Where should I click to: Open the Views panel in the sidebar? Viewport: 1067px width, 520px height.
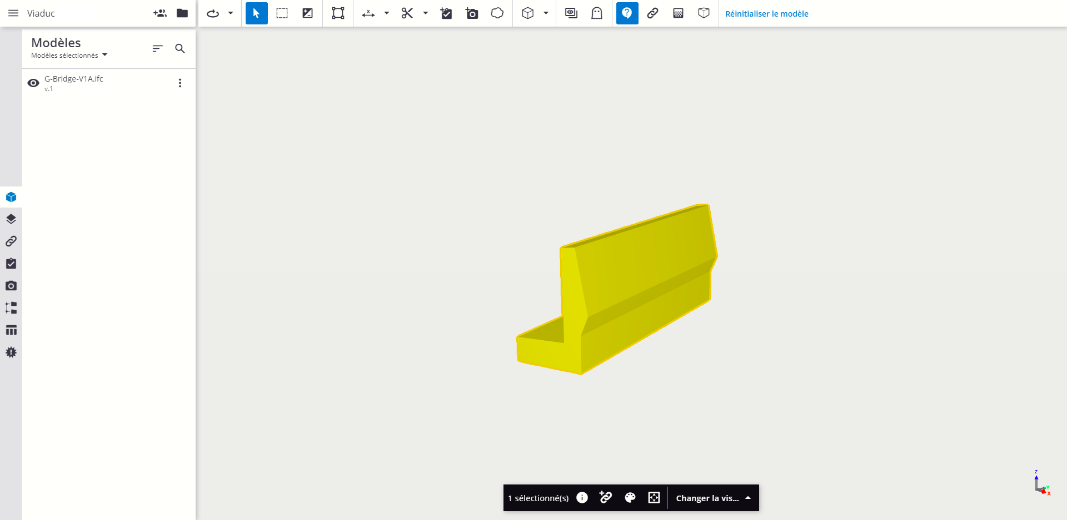point(11,285)
